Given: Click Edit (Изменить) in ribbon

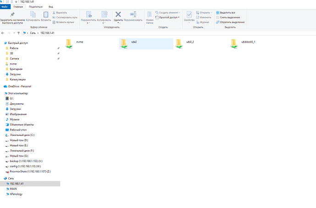Looking at the screenshot, I should coord(203,17).
